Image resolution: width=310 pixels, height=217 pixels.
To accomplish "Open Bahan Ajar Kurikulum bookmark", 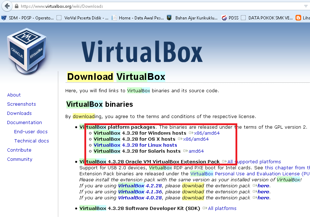I will coord(192,18).
